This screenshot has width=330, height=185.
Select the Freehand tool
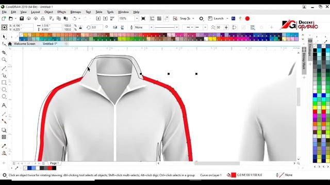pos(4,68)
